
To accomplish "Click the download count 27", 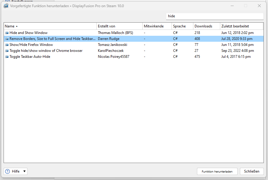I will click(196, 51).
